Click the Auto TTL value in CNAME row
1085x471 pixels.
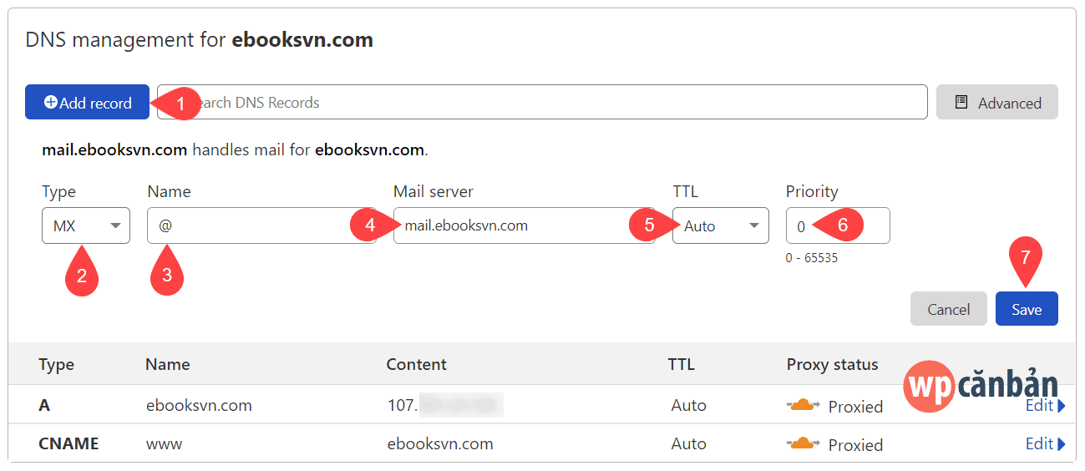pos(689,443)
